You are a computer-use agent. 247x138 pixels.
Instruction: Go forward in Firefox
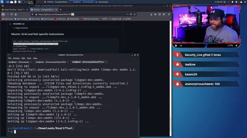coord(8,14)
